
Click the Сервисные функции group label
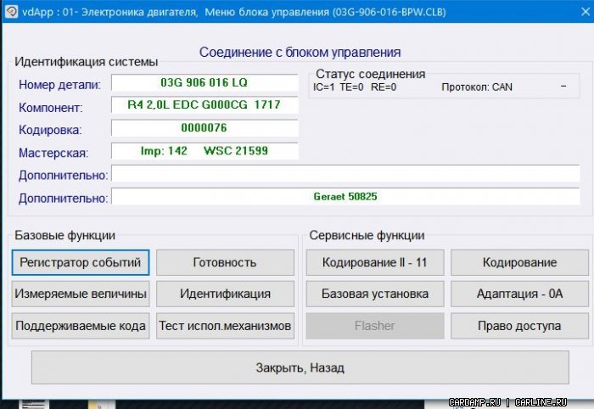pos(367,235)
